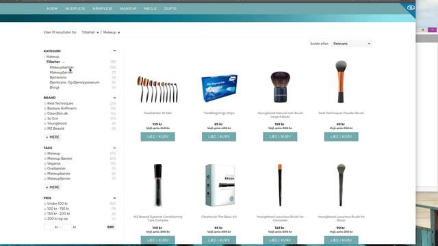
Task: Go back to Makeup parent category
Action: pos(53,57)
